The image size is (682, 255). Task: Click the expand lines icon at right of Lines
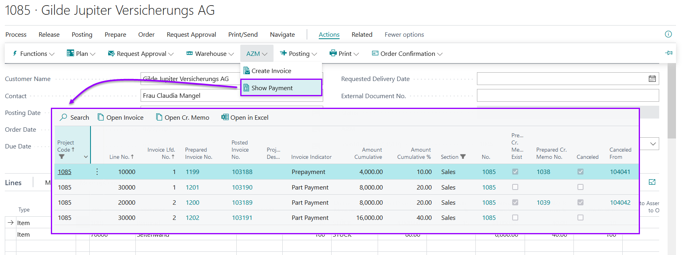coord(652,182)
